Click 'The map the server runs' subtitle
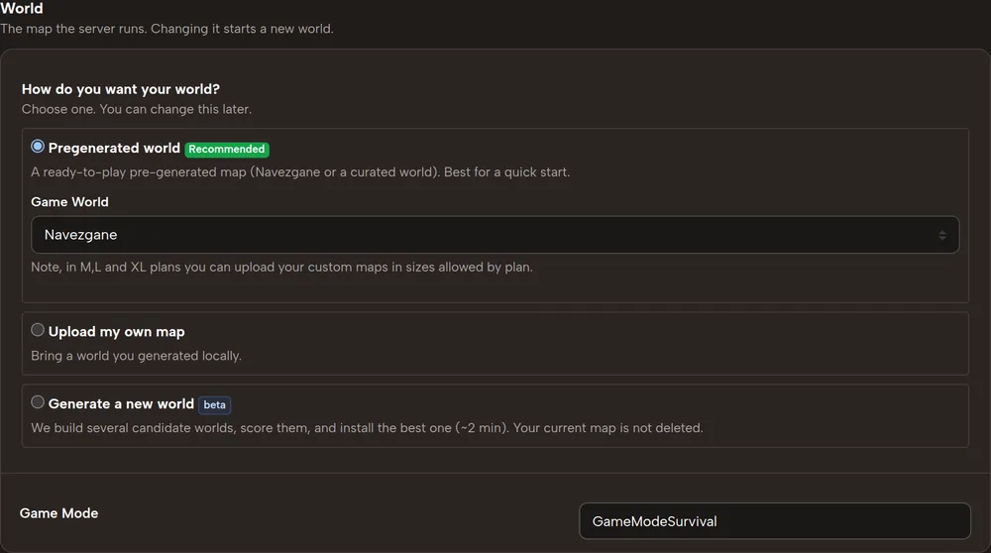The height and width of the screenshot is (553, 991). tap(166, 29)
